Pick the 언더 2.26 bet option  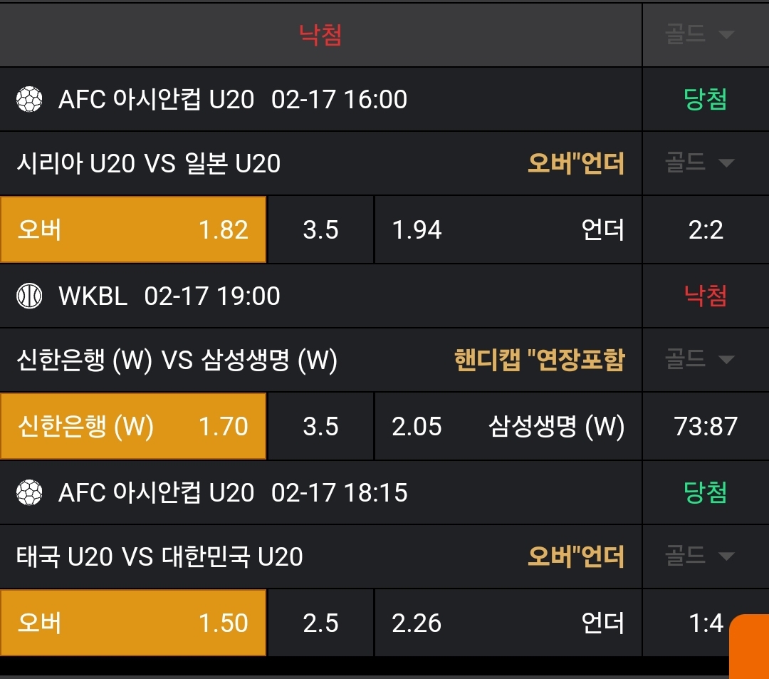pyautogui.click(x=508, y=623)
